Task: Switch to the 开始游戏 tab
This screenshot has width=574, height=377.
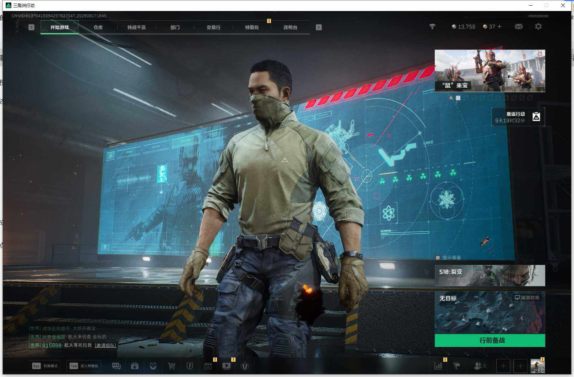Action: point(60,27)
